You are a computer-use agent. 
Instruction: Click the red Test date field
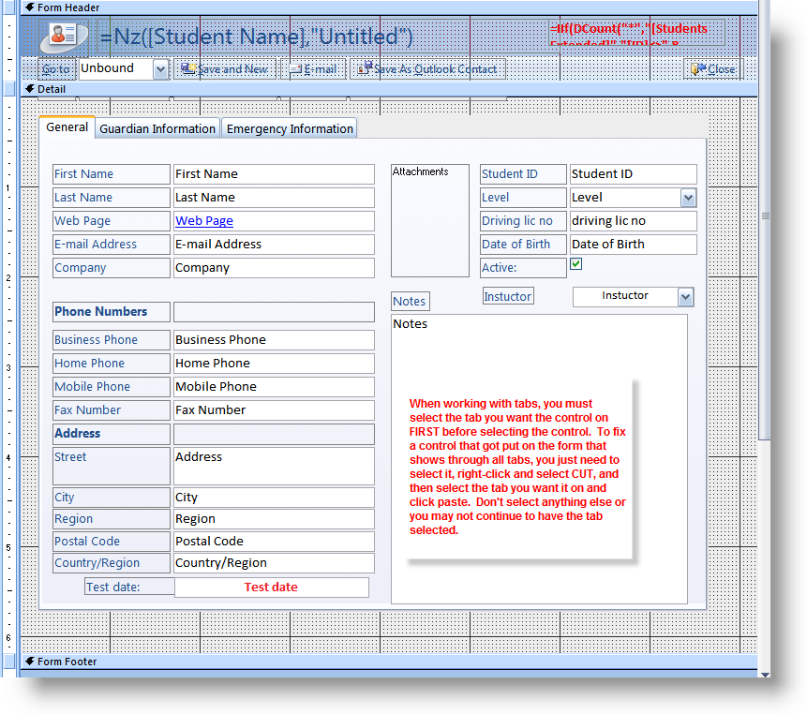(271, 588)
